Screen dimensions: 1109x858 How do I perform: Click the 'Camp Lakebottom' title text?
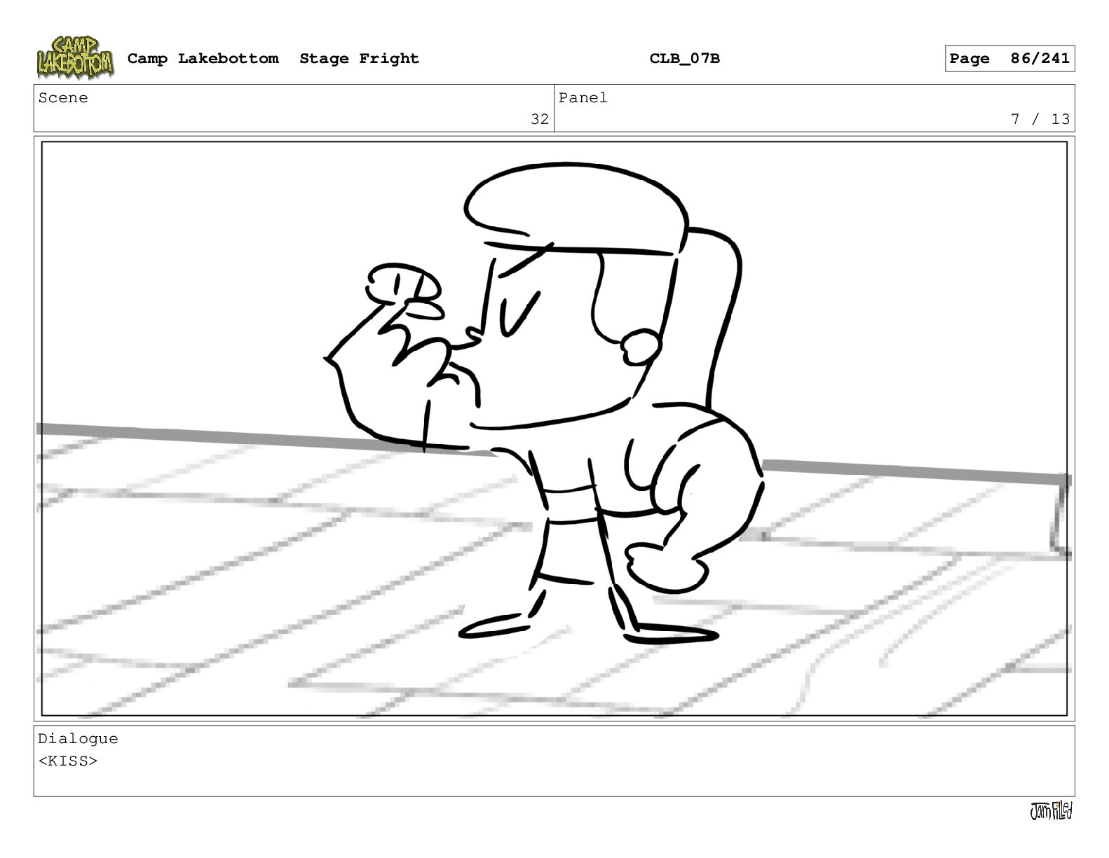(203, 59)
